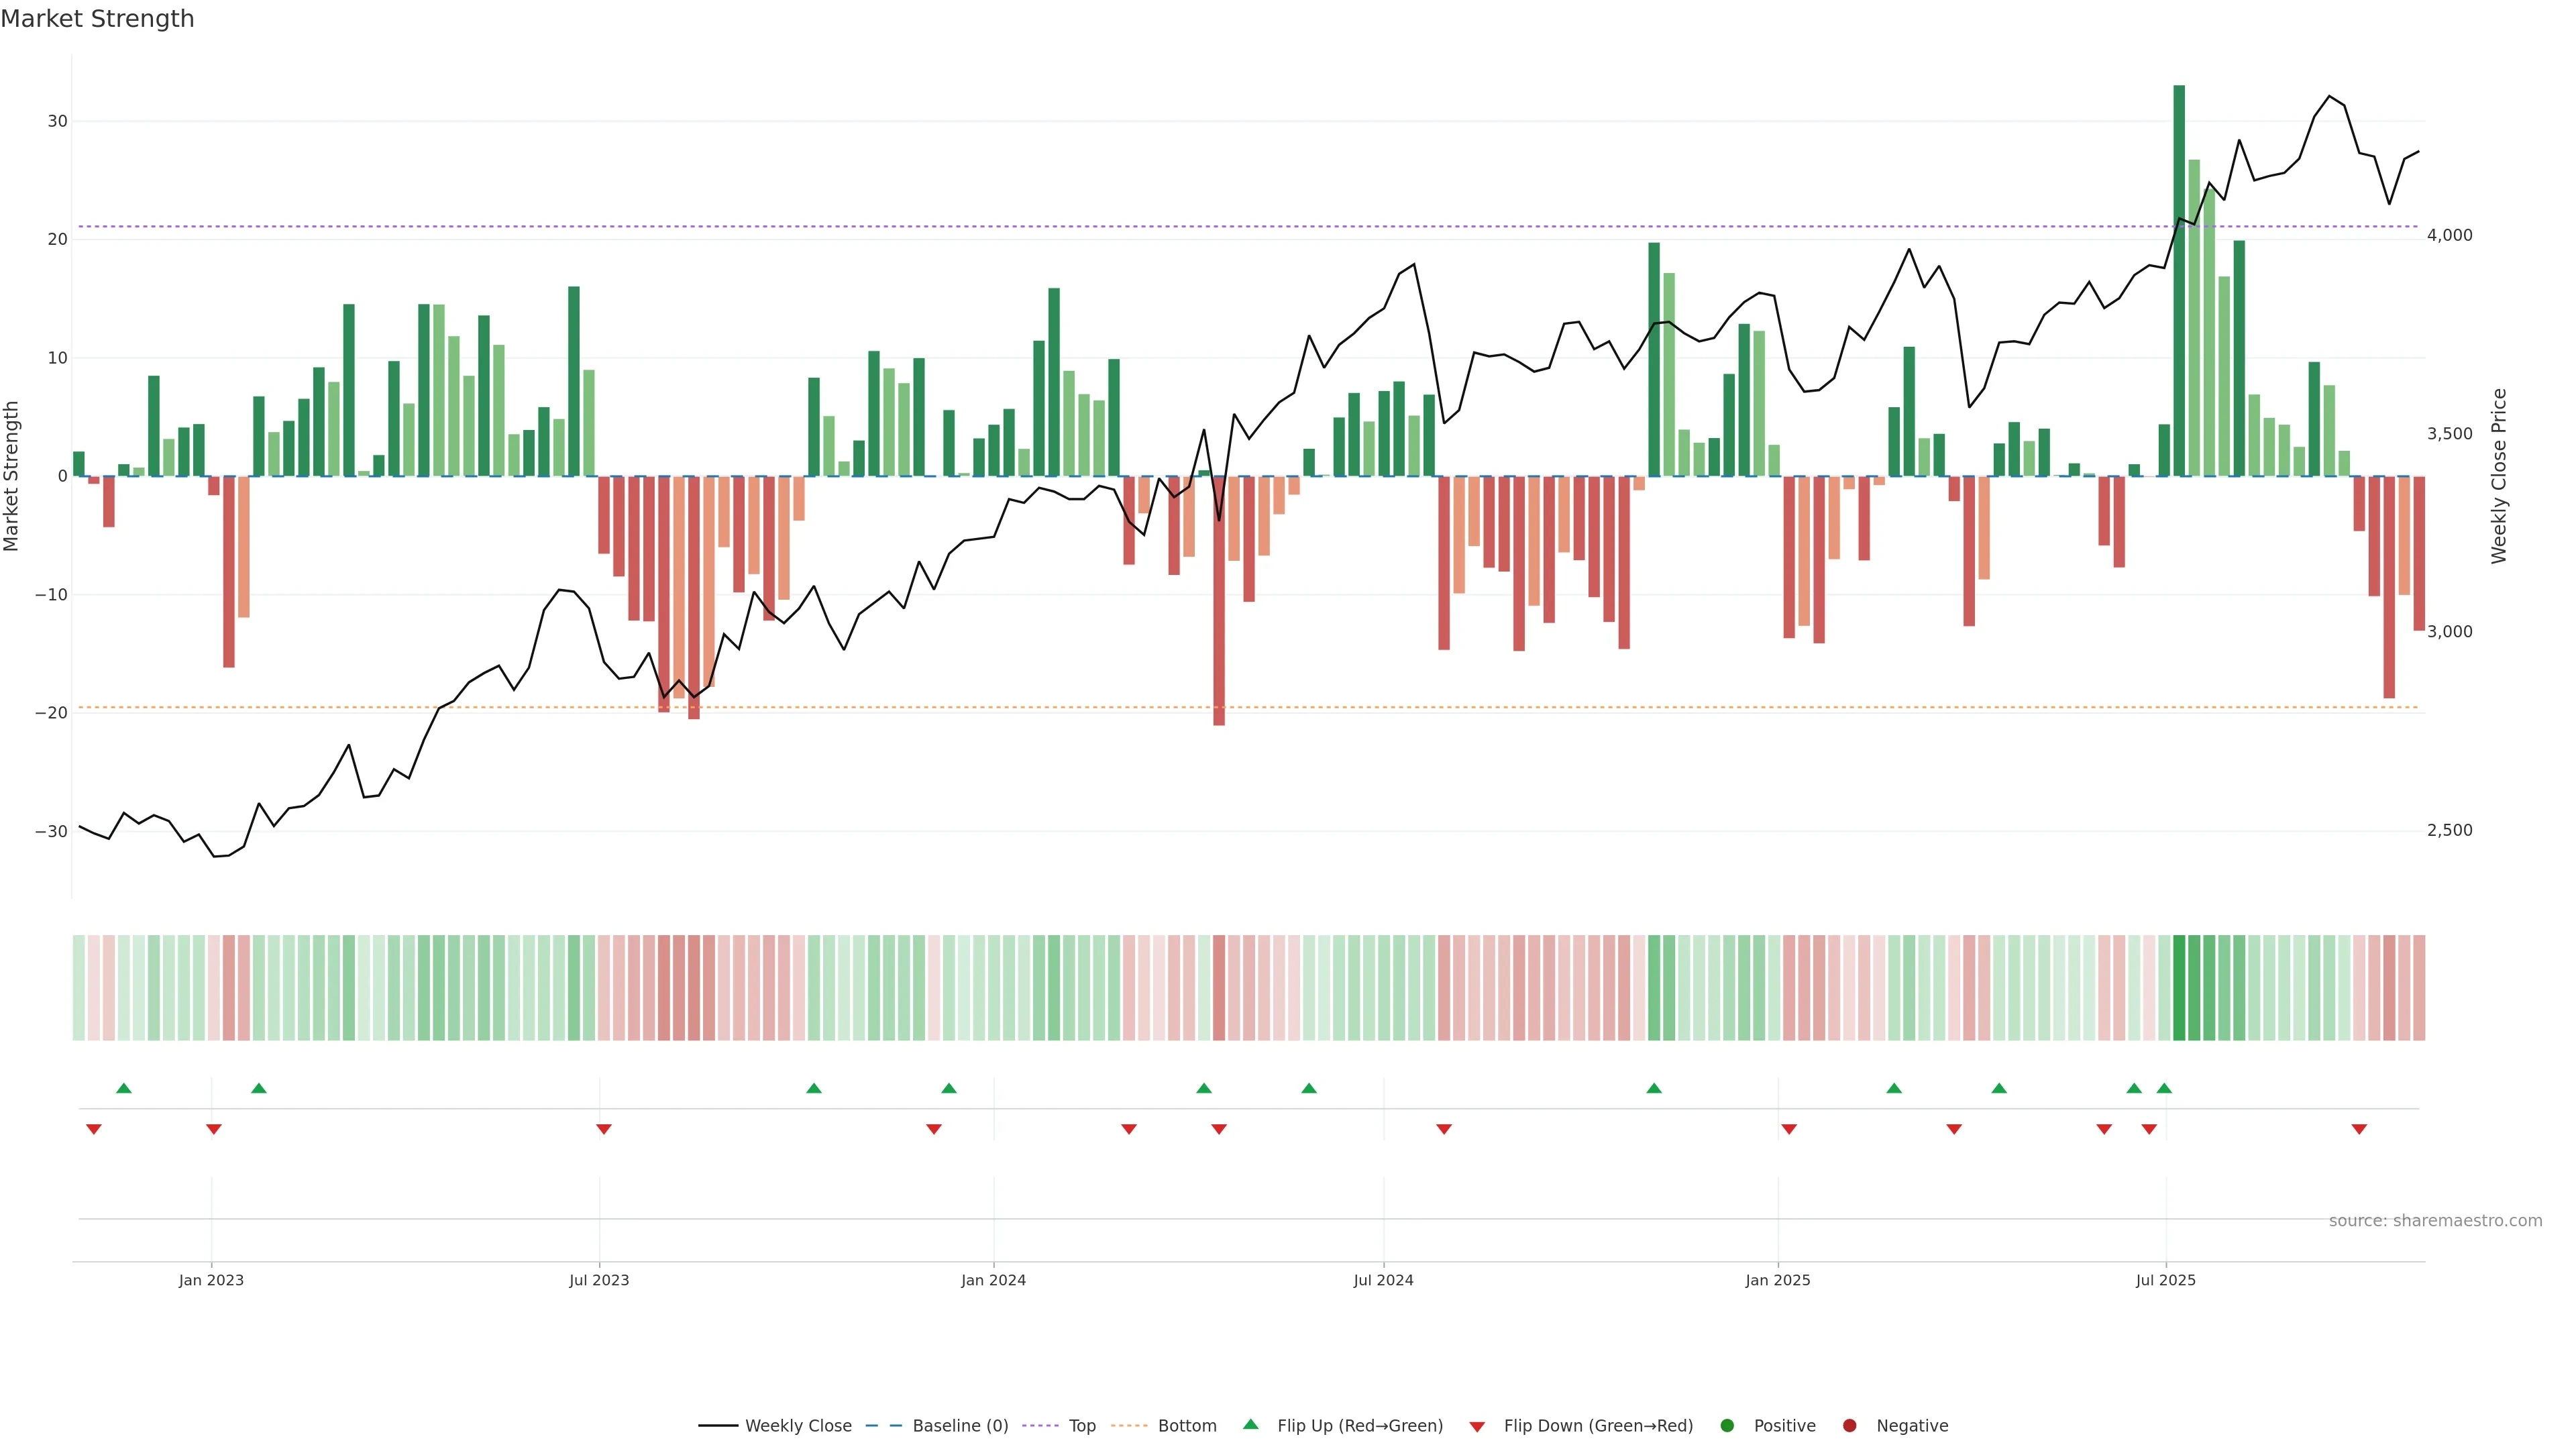Click the Market Strength chart title

[97, 19]
